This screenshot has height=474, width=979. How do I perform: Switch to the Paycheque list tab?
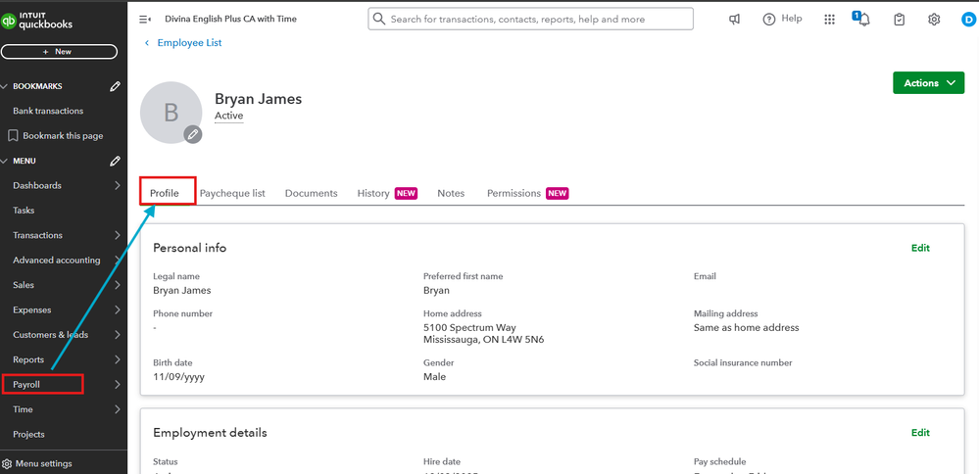click(232, 193)
